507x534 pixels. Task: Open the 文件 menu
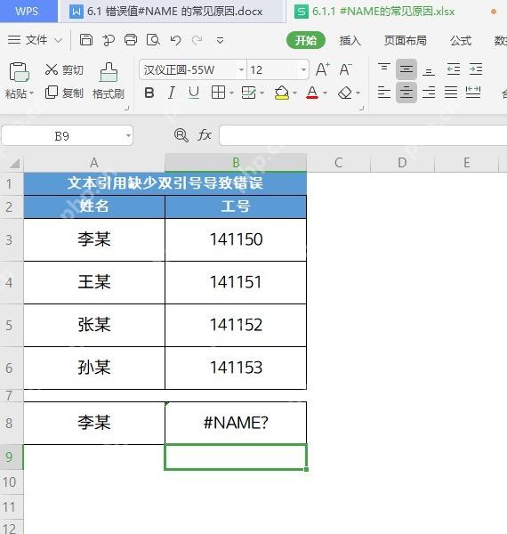click(x=35, y=40)
